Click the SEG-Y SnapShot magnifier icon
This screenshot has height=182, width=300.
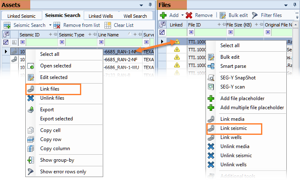click(211, 78)
